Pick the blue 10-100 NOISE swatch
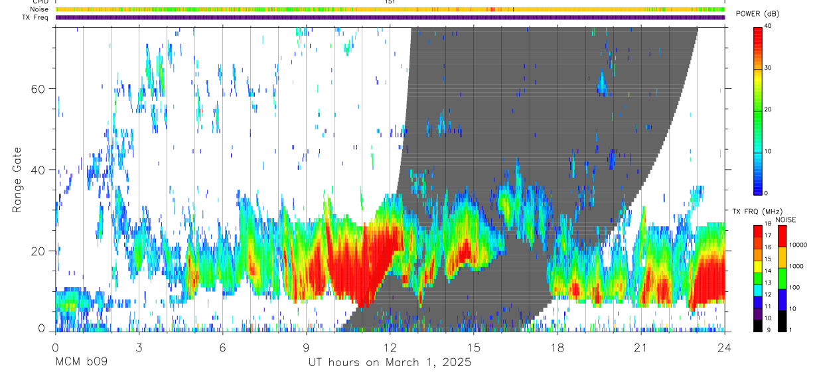 tap(781, 299)
